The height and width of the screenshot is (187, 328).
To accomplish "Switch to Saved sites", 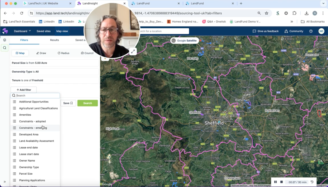I will (x=44, y=31).
